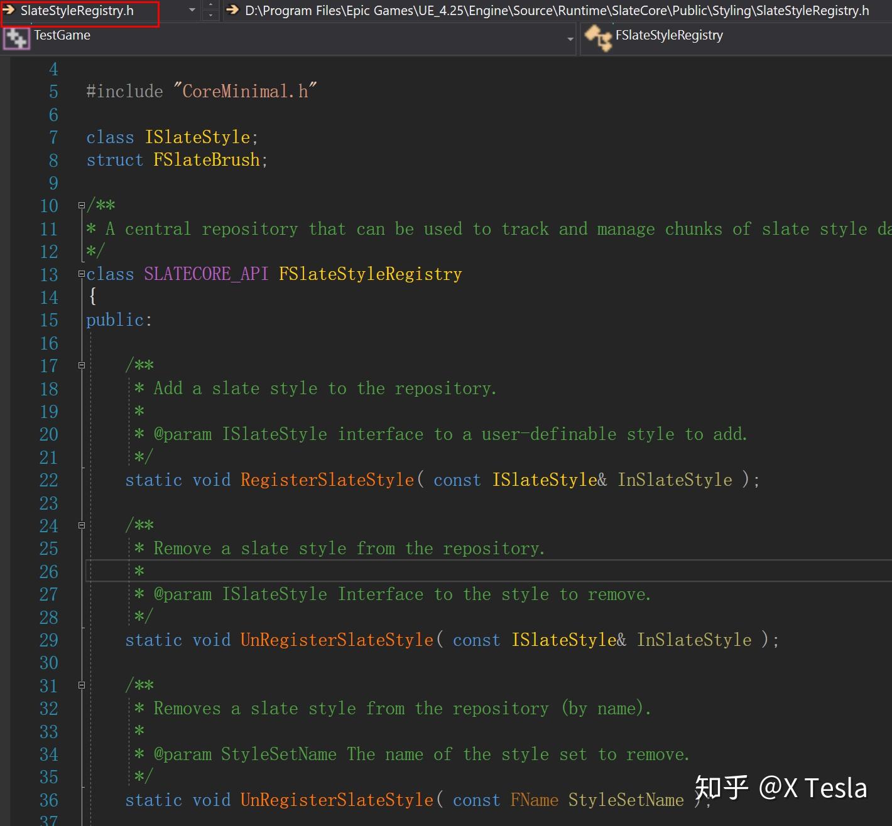Open the TestGame scope dropdown
Screen dimensions: 892x826
click(x=570, y=39)
